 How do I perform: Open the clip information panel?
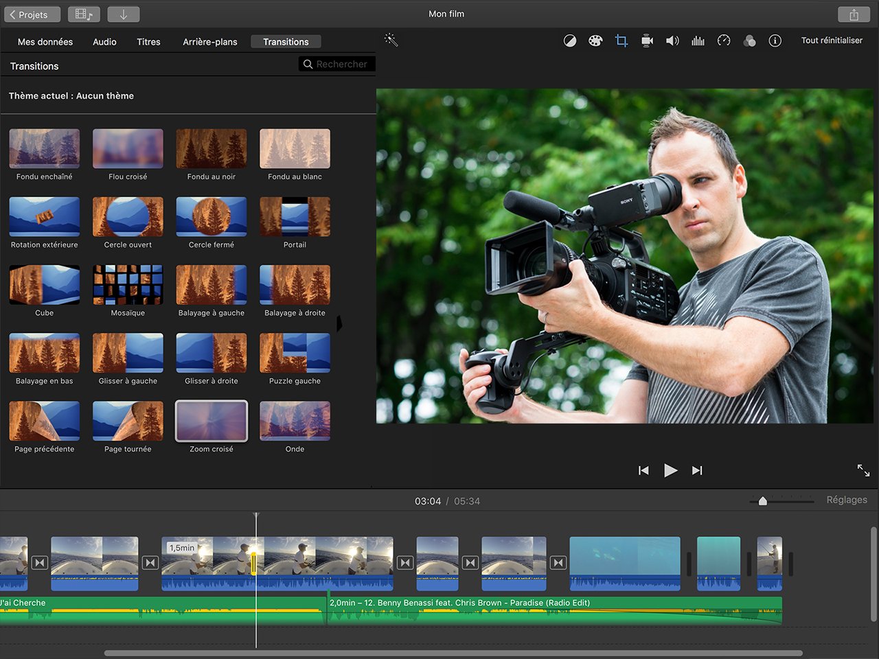click(x=775, y=40)
